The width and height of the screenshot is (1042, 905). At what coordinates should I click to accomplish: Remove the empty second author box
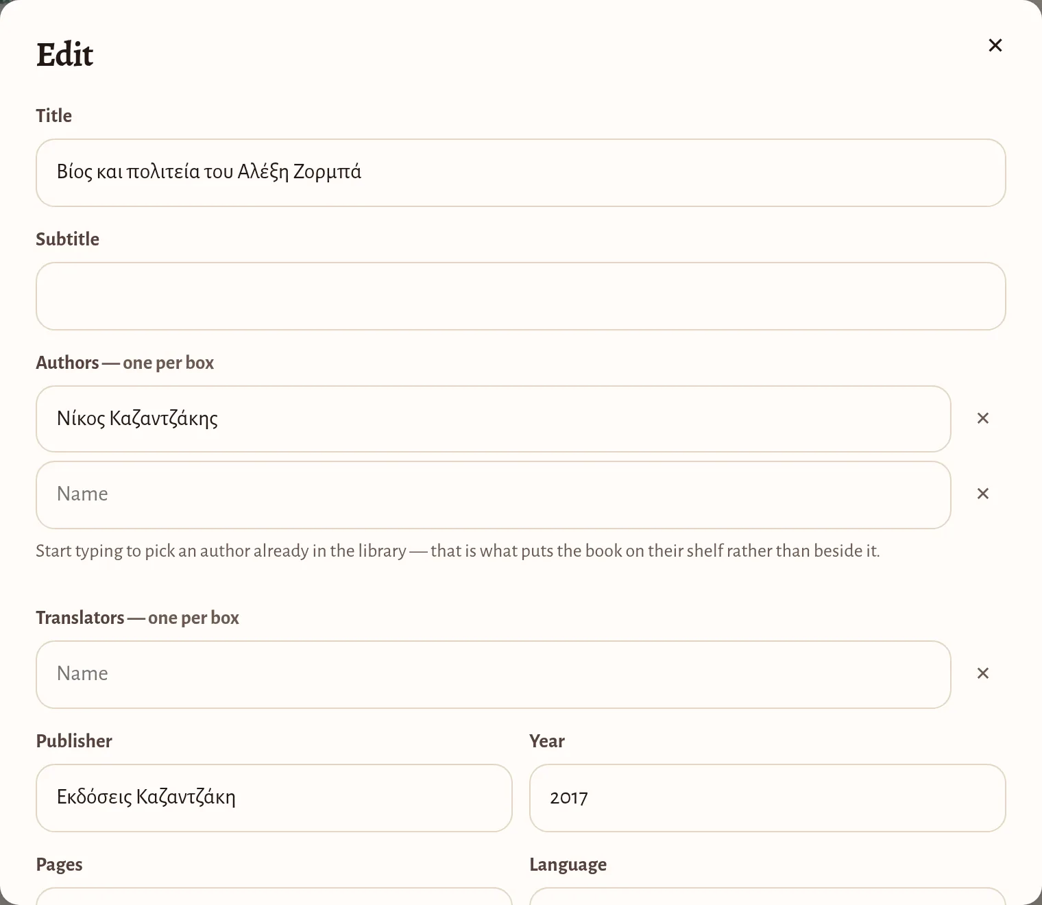pos(983,494)
